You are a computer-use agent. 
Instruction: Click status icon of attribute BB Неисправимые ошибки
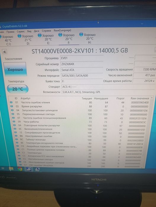(16, 136)
